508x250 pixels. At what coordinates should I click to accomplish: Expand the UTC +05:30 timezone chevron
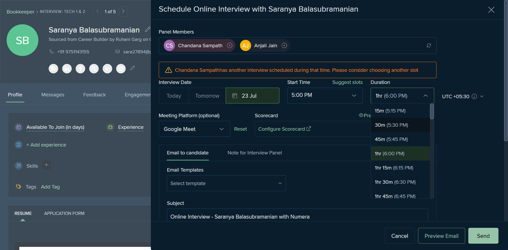tap(482, 96)
